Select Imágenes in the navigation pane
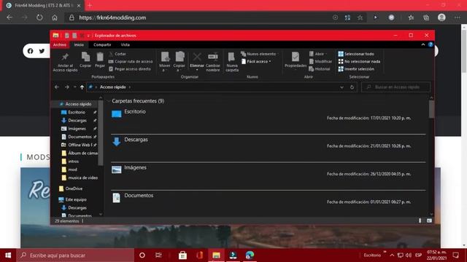The height and width of the screenshot is (262, 467). tap(77, 129)
